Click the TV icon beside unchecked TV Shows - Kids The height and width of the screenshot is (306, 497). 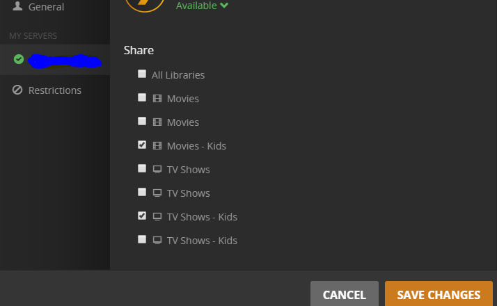157,241
